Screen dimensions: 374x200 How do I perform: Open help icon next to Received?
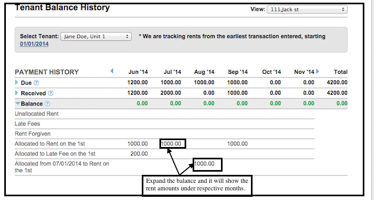pos(51,93)
